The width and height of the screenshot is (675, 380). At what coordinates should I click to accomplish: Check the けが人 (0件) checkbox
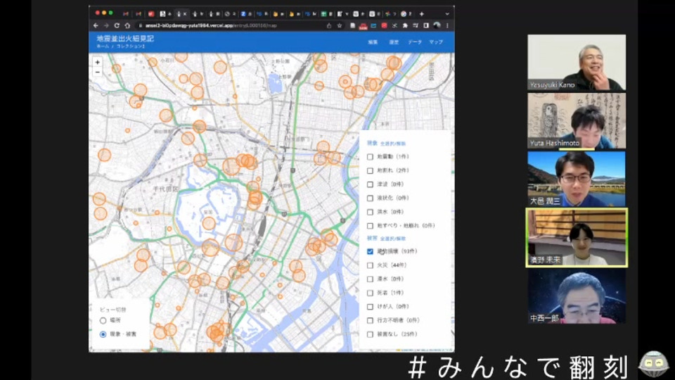370,307
